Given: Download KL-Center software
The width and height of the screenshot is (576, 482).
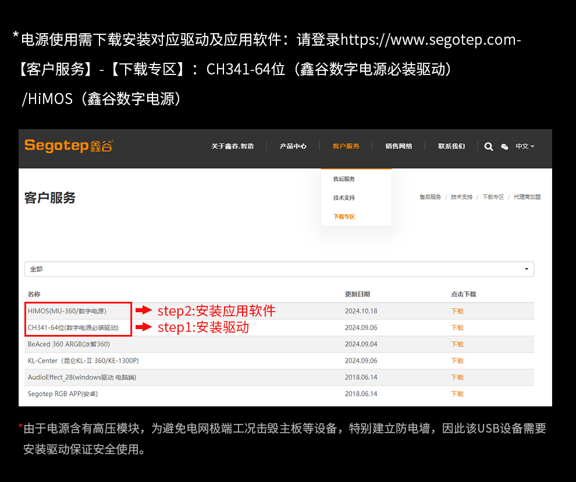Looking at the screenshot, I should (457, 361).
